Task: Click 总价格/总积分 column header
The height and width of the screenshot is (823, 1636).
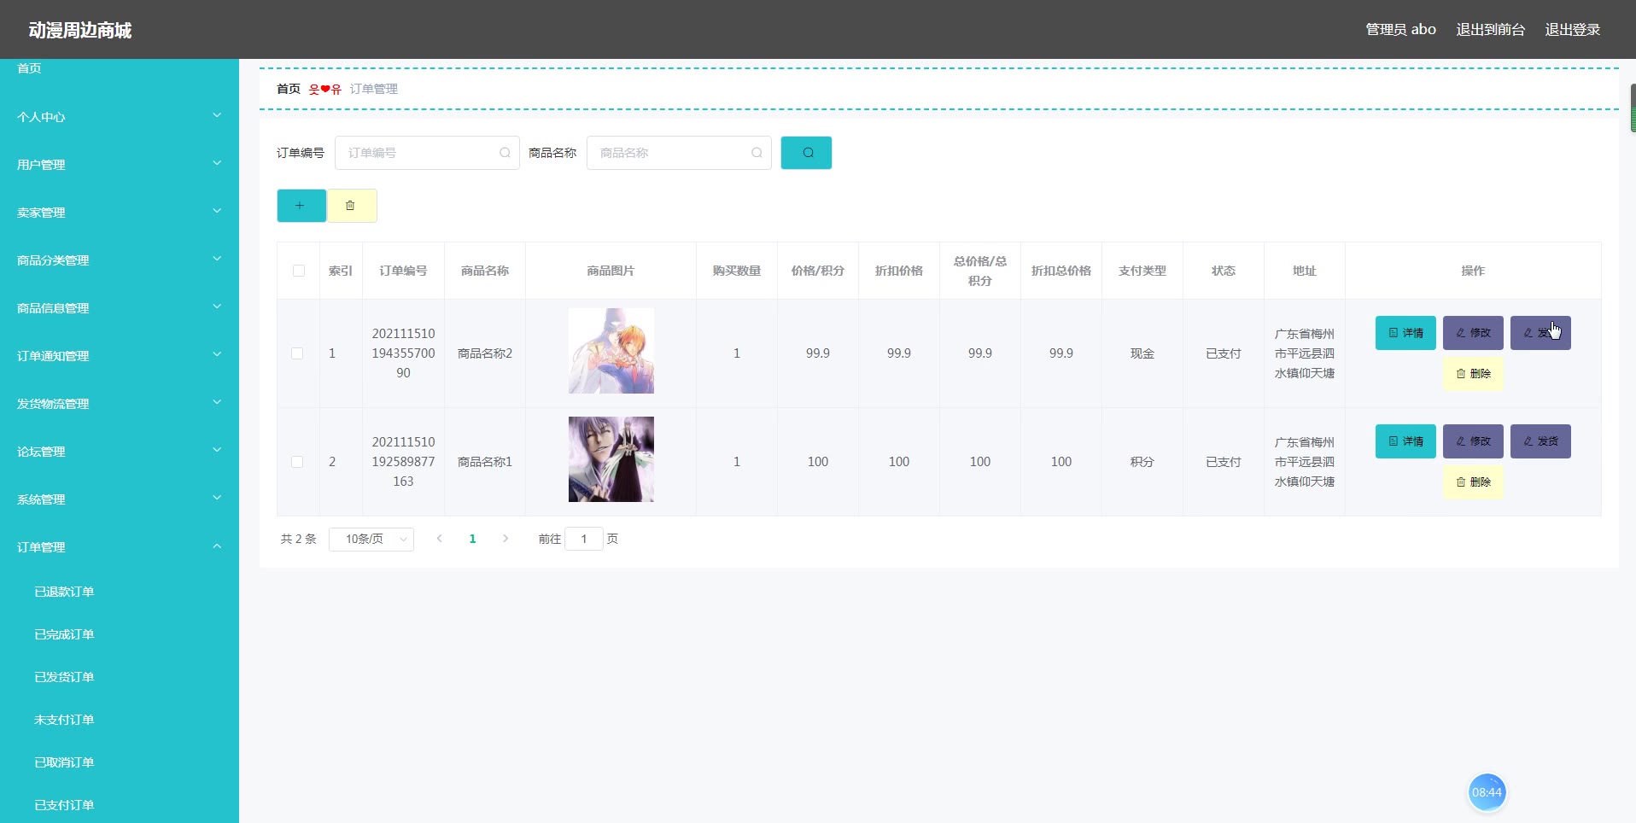Action: coord(980,271)
